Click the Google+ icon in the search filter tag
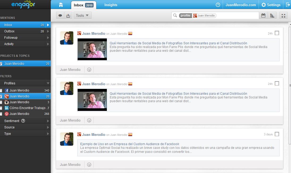291x173 pixels. pos(195,16)
